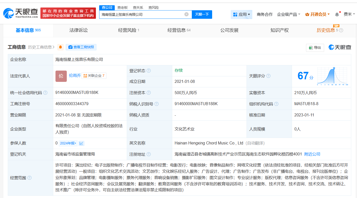Screen dimensions: 357x198
Task: Click help icon next to 统一社会信用代码
Action: [45, 93]
